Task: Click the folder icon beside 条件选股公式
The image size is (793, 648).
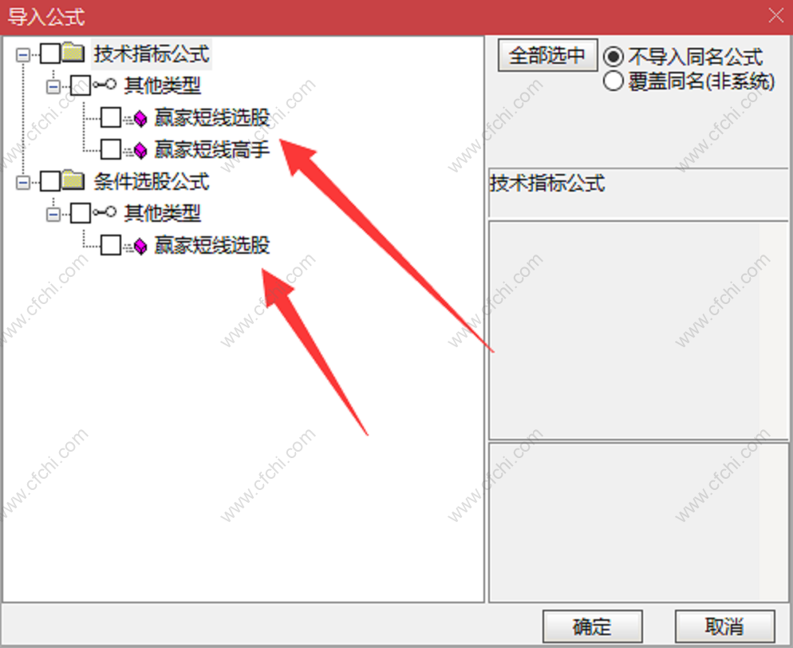Action: (73, 180)
